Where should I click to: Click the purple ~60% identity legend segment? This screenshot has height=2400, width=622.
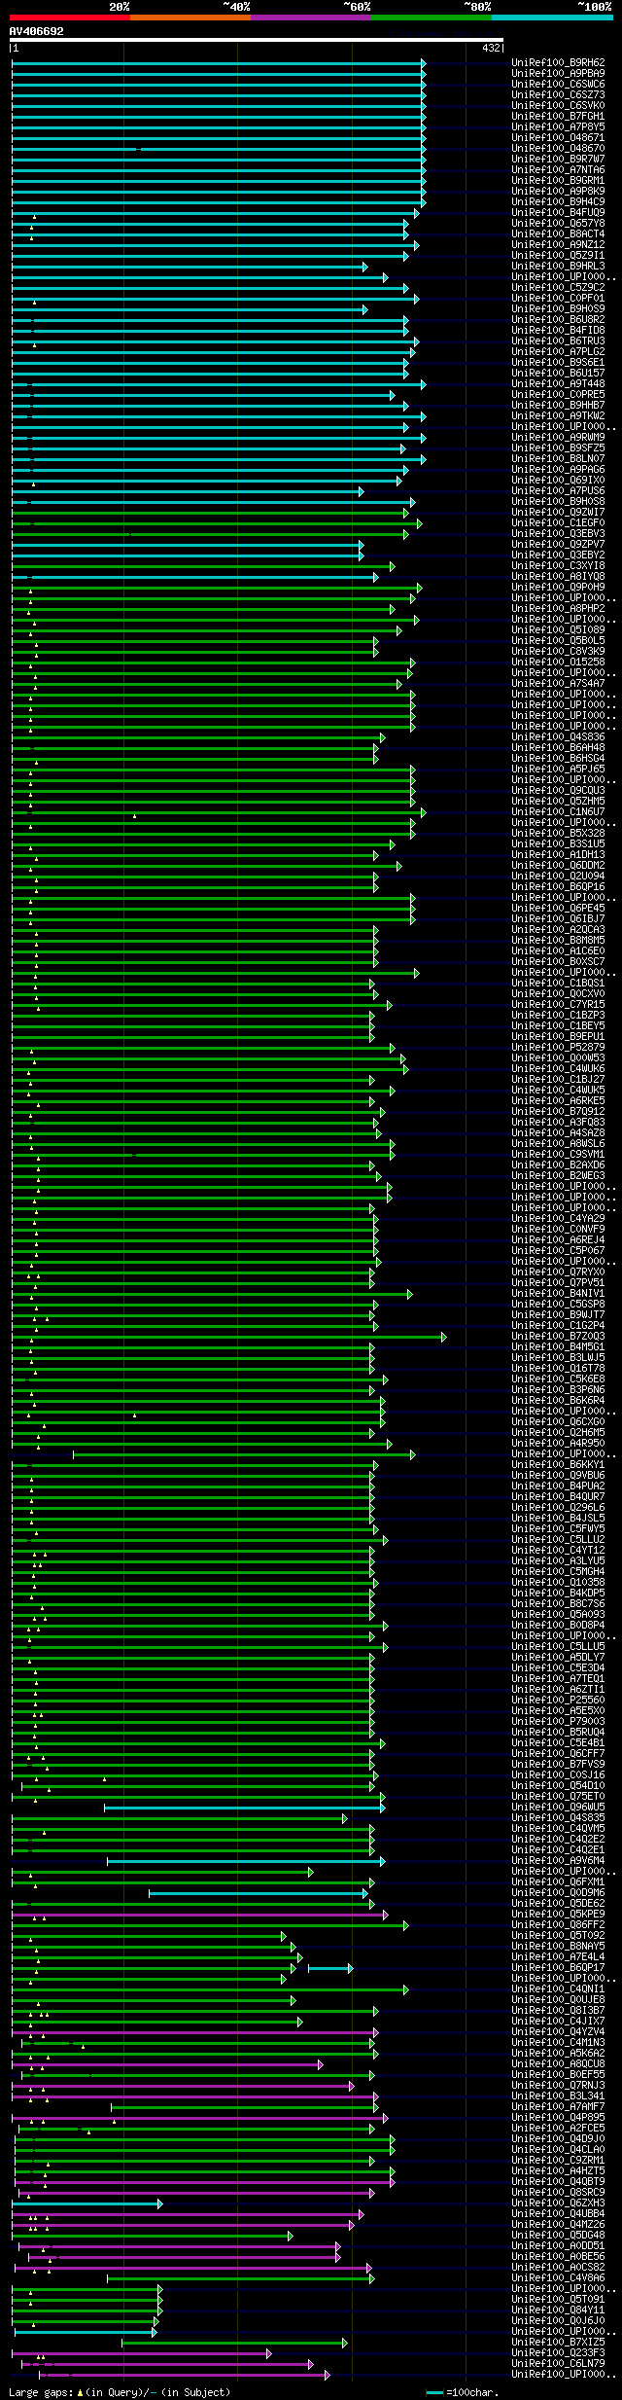tap(311, 17)
